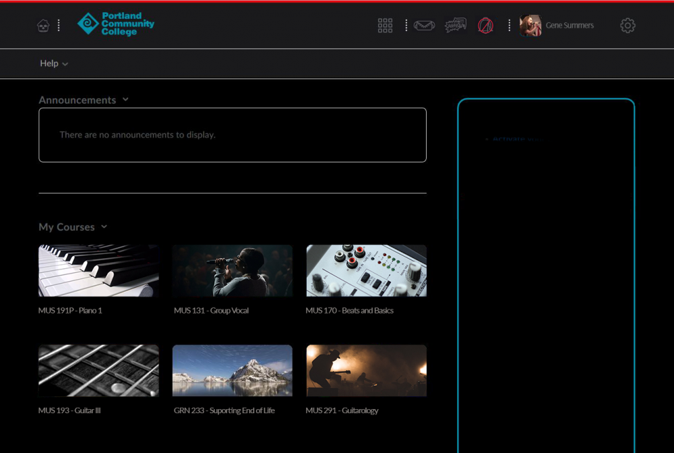Click the Gene Summers name link
674x453 pixels.
[x=570, y=25]
